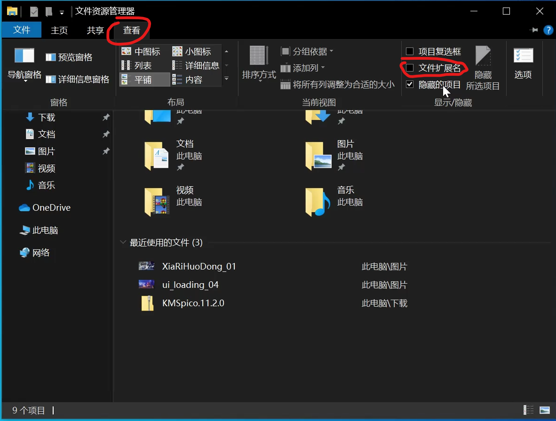The width and height of the screenshot is (556, 421).
Task: Click the File Explorer title bar icon
Action: tap(12, 11)
